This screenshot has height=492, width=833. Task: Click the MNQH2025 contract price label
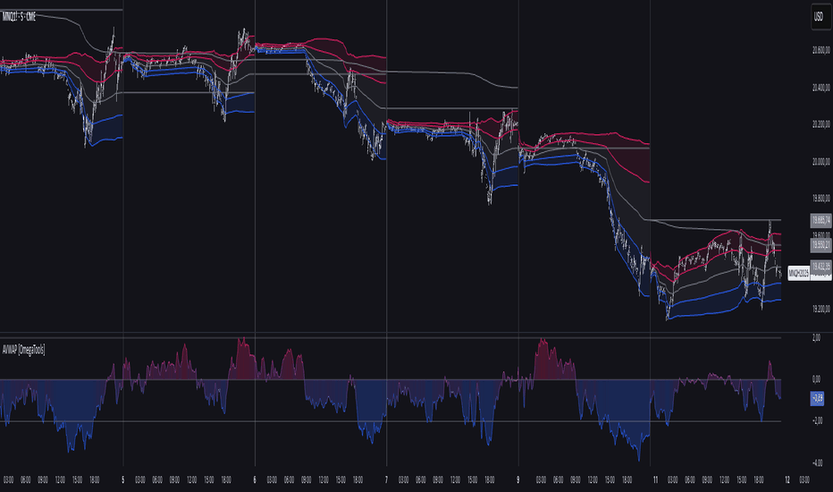(x=798, y=274)
